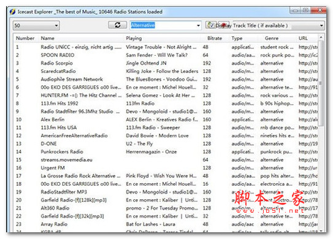This screenshot has width=333, height=239.
Task: Click playing track Killing Joke - Follow the Leaders
Action: click(162, 71)
